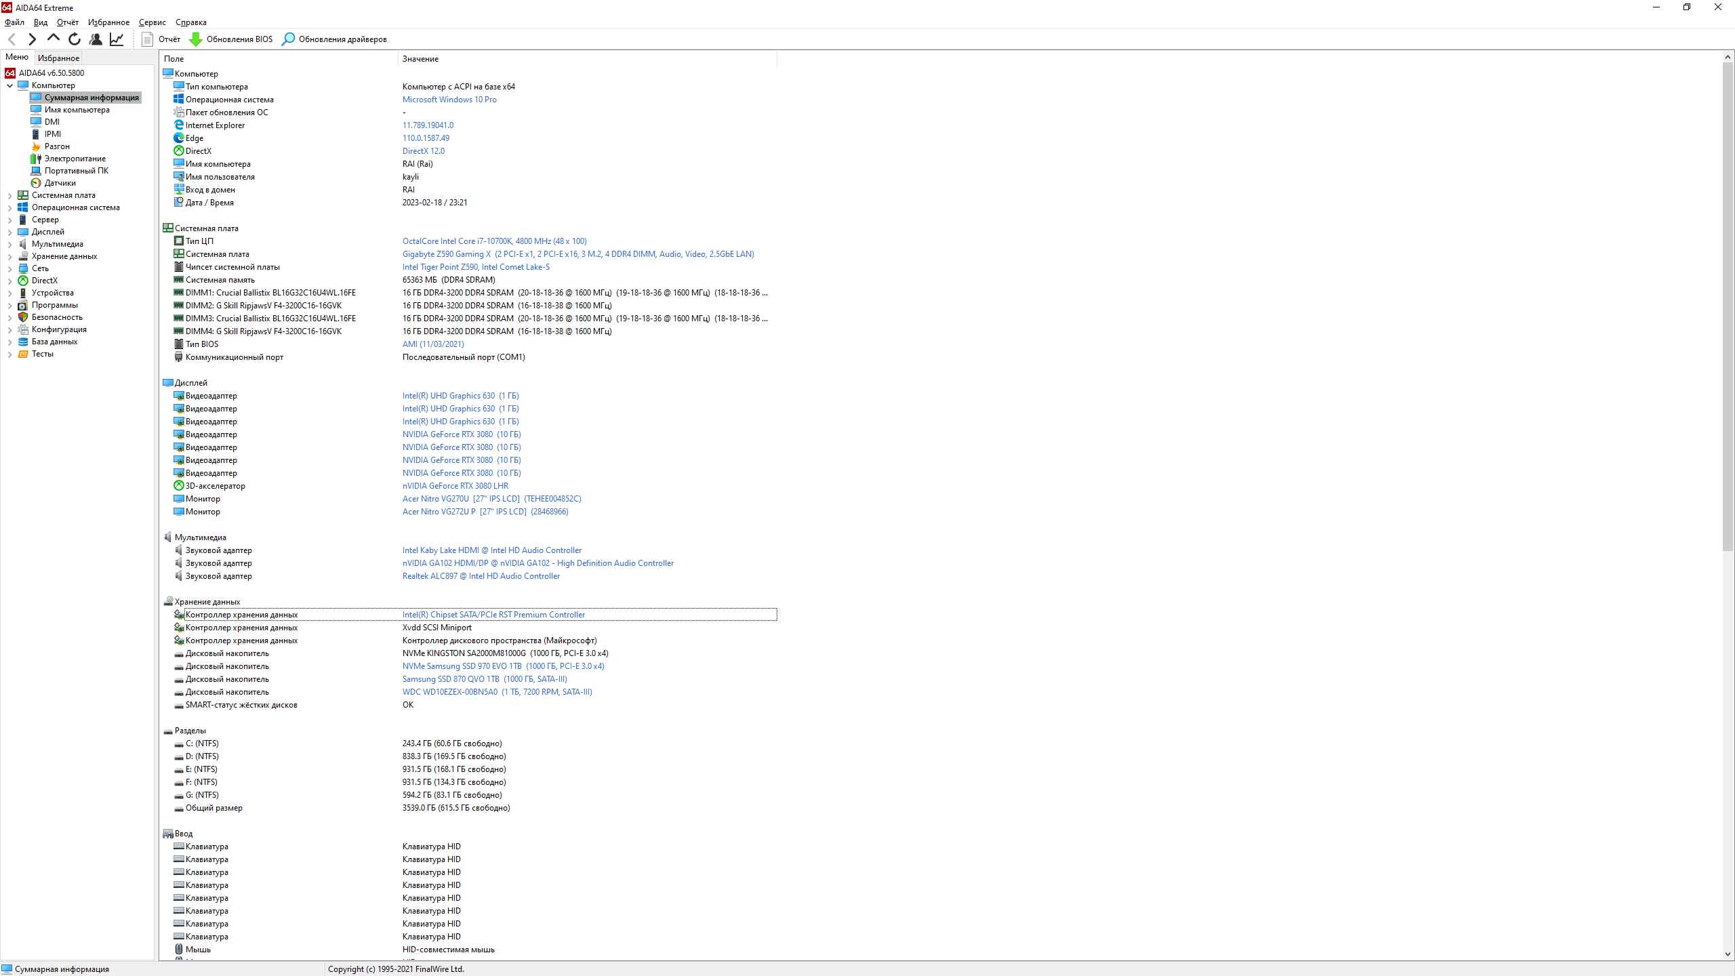Switch to the Избранное tab in sidebar

(58, 58)
